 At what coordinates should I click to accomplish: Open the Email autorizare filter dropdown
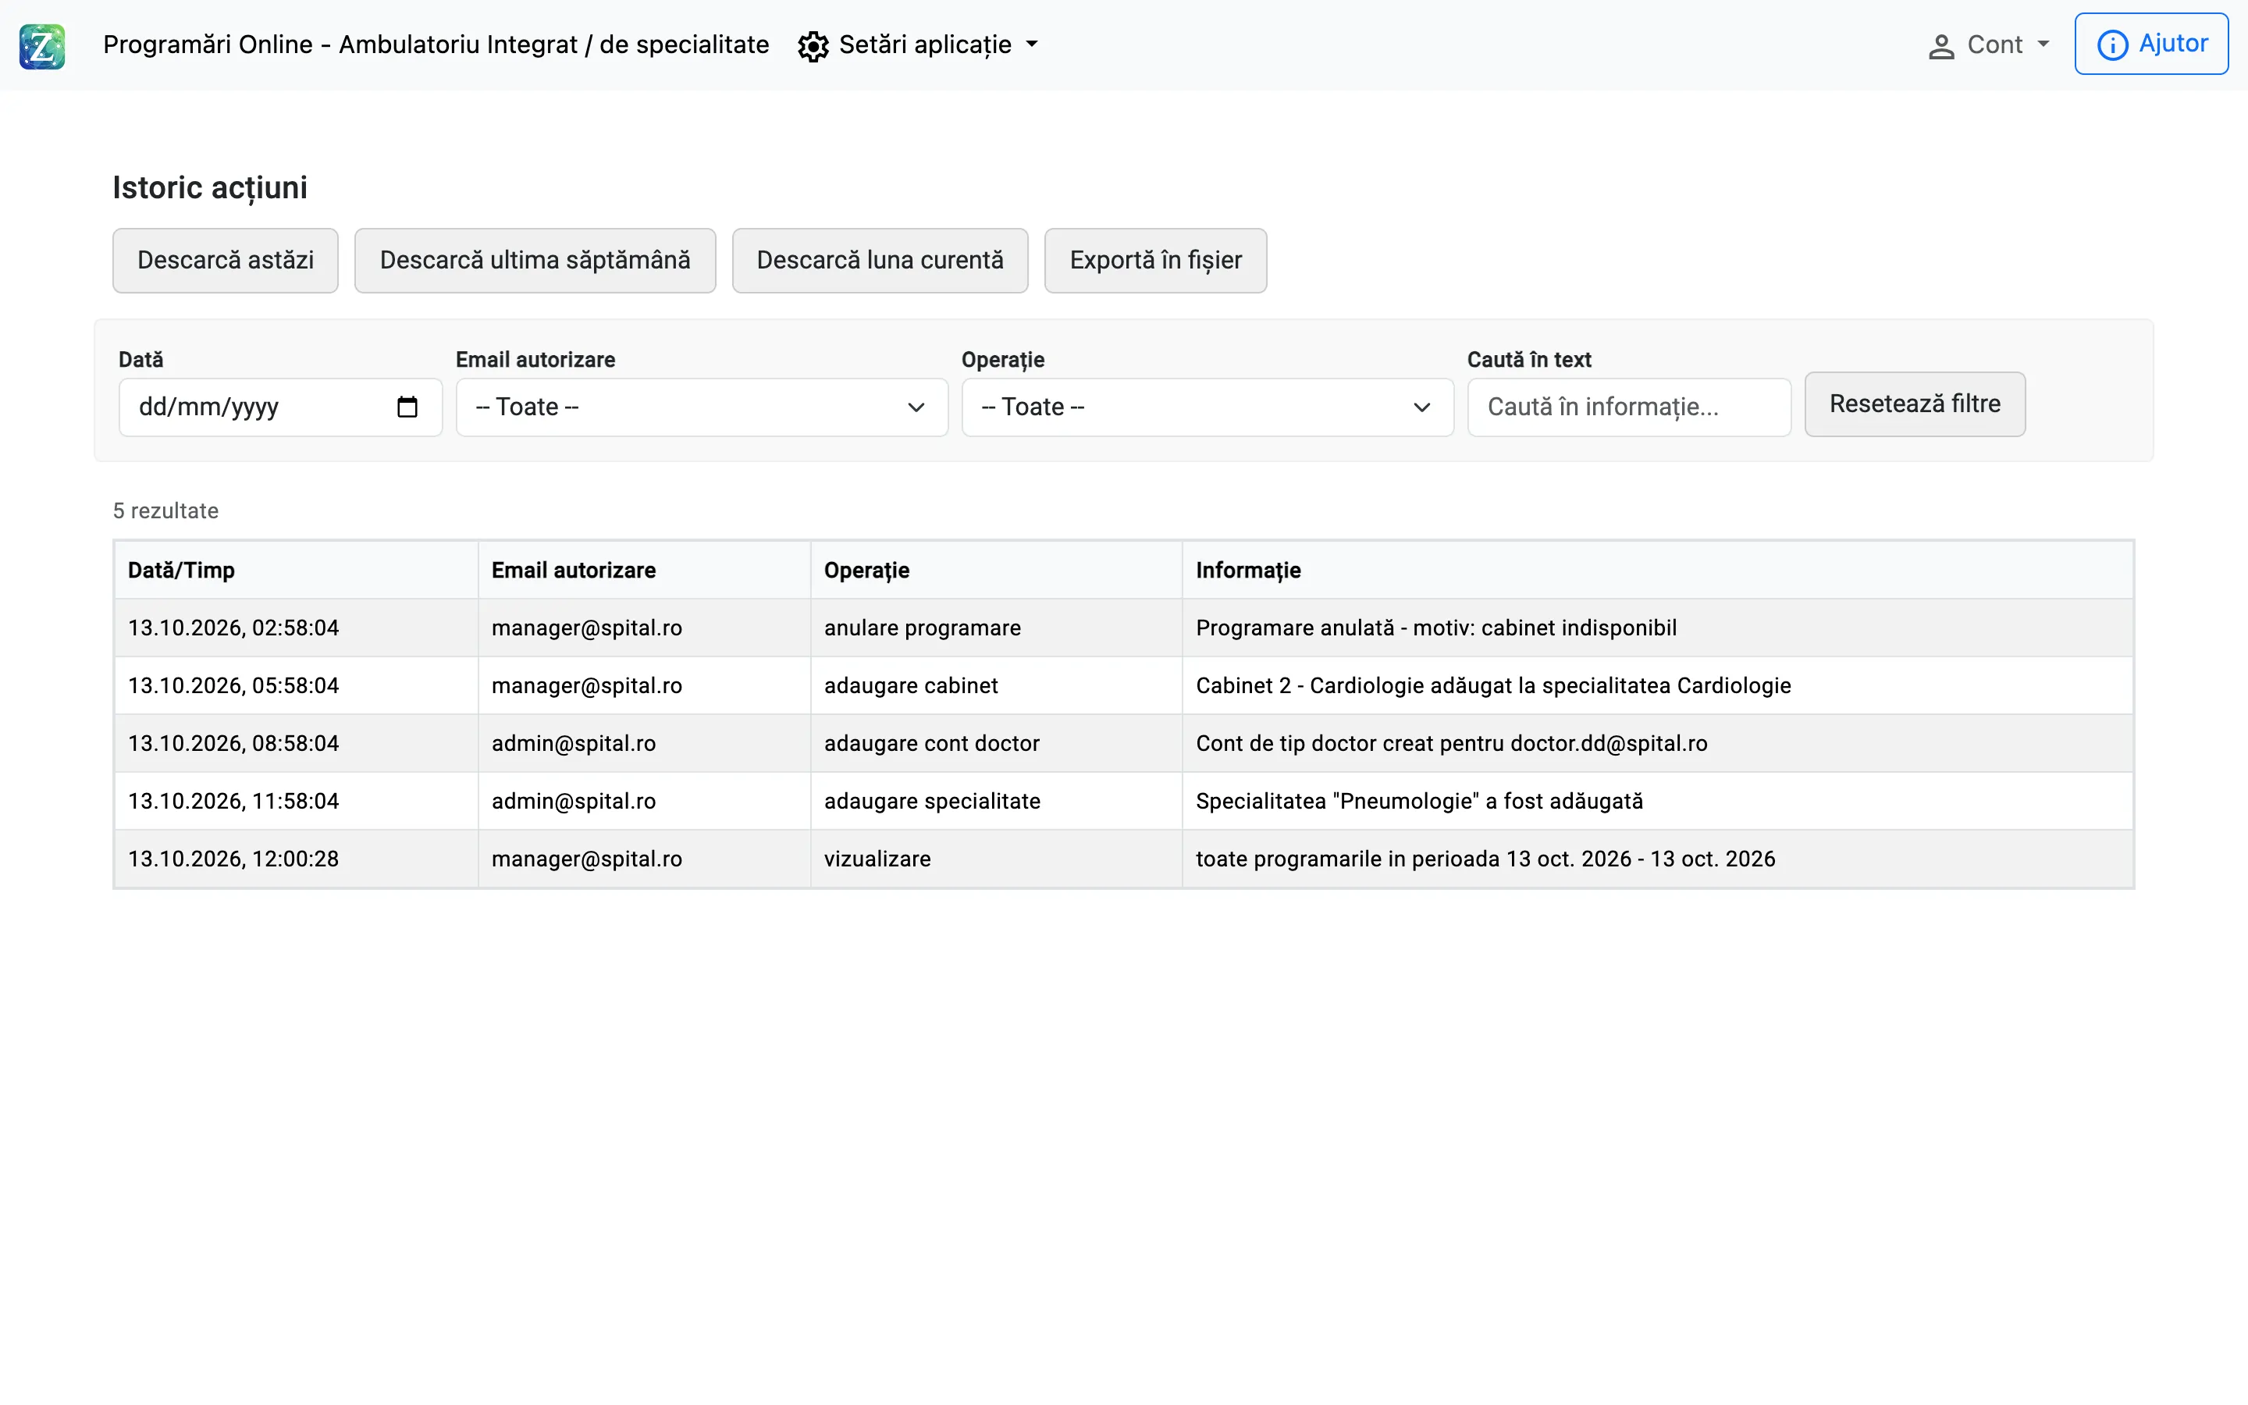[702, 407]
